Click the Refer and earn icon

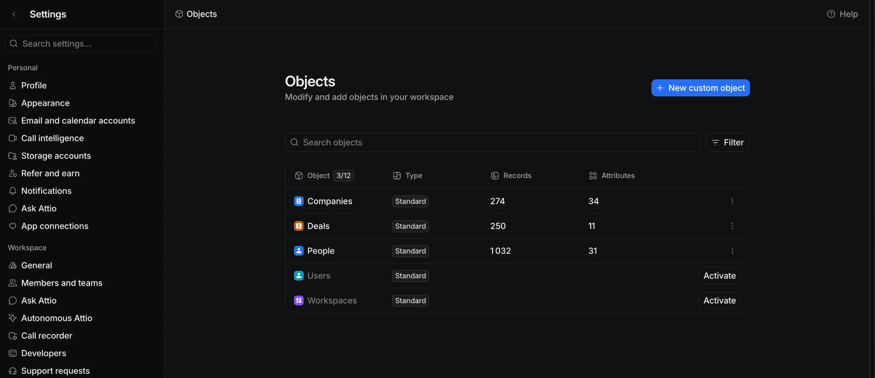(13, 173)
